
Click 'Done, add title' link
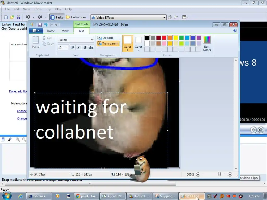pos(18,91)
